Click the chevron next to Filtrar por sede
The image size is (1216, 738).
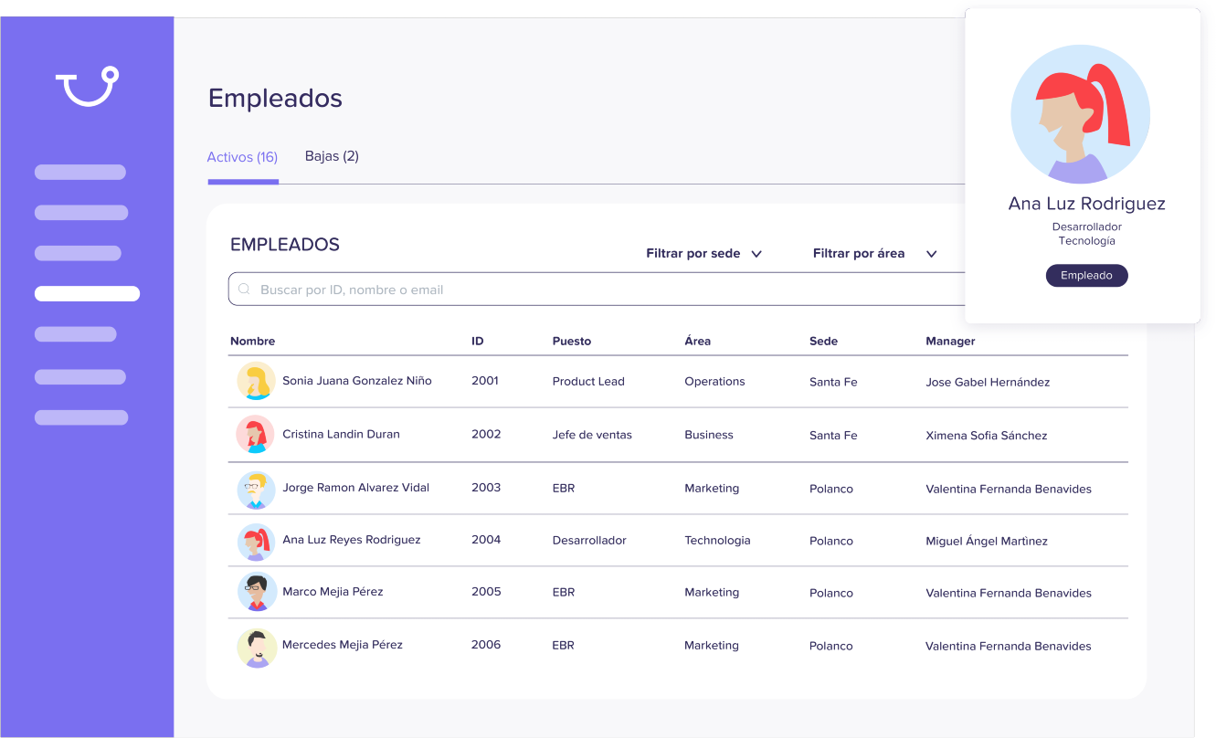(x=756, y=254)
